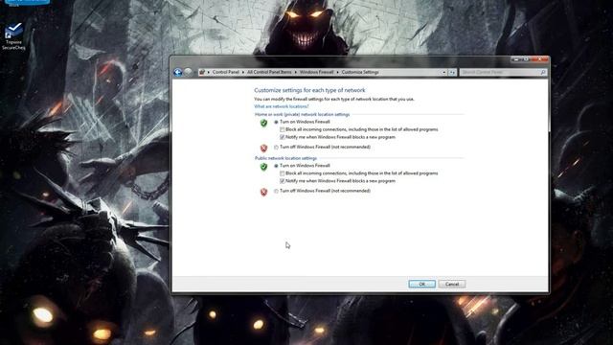This screenshot has height=345, width=613.
Task: Click the search magnifier icon
Action: pyautogui.click(x=543, y=73)
